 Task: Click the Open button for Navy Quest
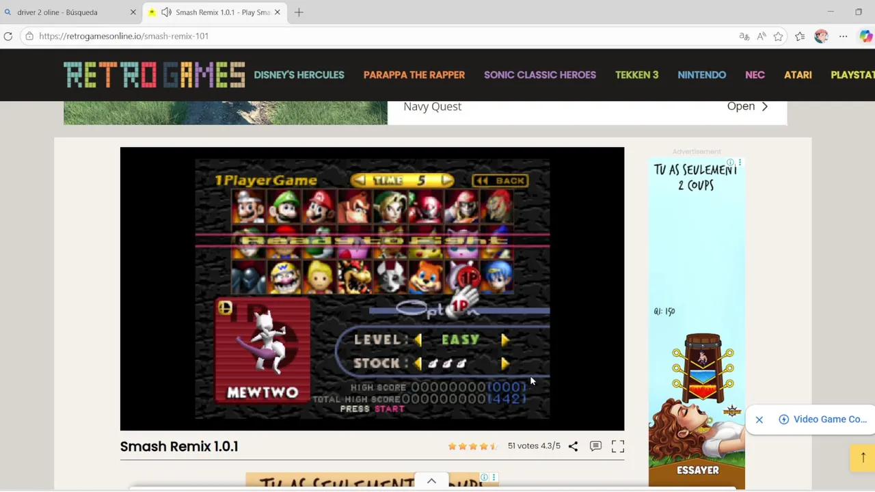pos(747,107)
